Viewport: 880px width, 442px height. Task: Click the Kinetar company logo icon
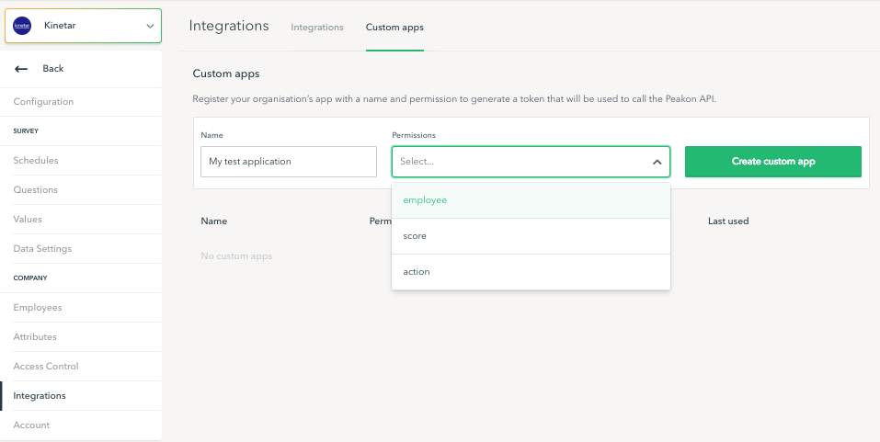(x=23, y=26)
